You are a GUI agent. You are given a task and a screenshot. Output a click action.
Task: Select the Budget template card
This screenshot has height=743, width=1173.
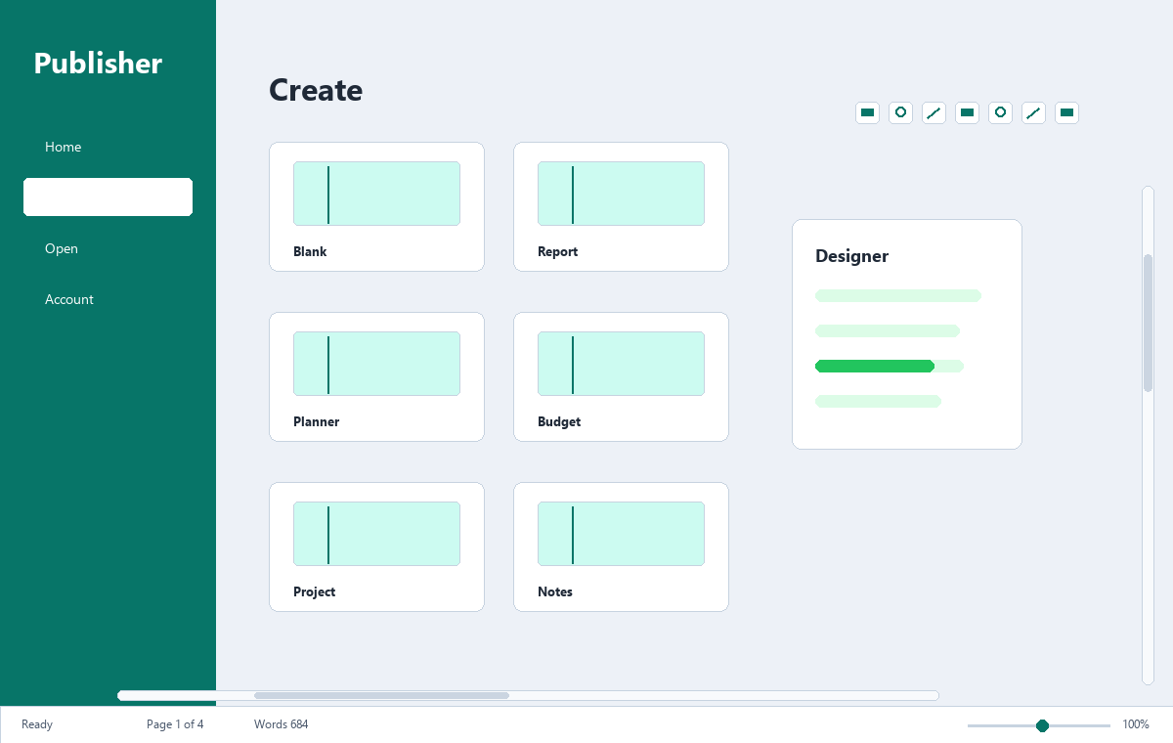click(621, 376)
